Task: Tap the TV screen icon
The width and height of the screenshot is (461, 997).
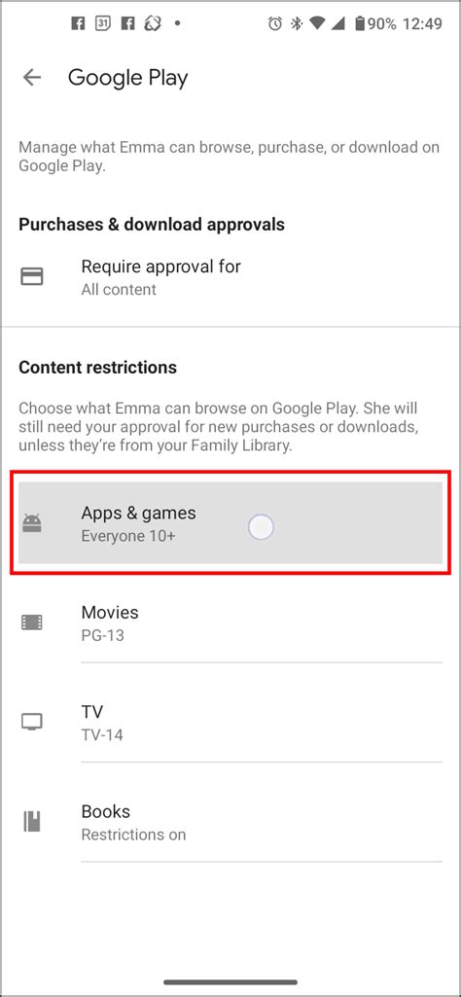Action: 32,722
